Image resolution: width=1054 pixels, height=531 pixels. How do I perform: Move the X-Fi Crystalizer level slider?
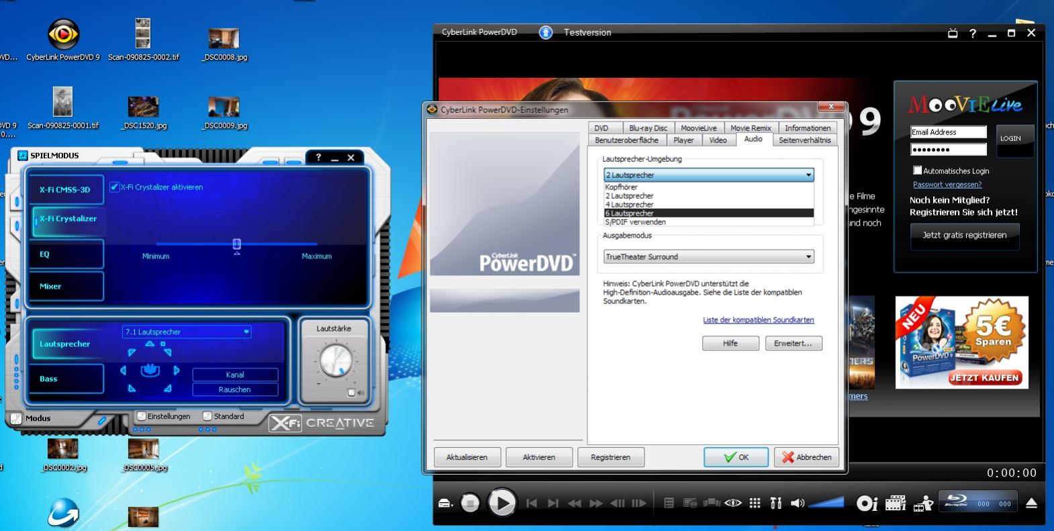(237, 245)
